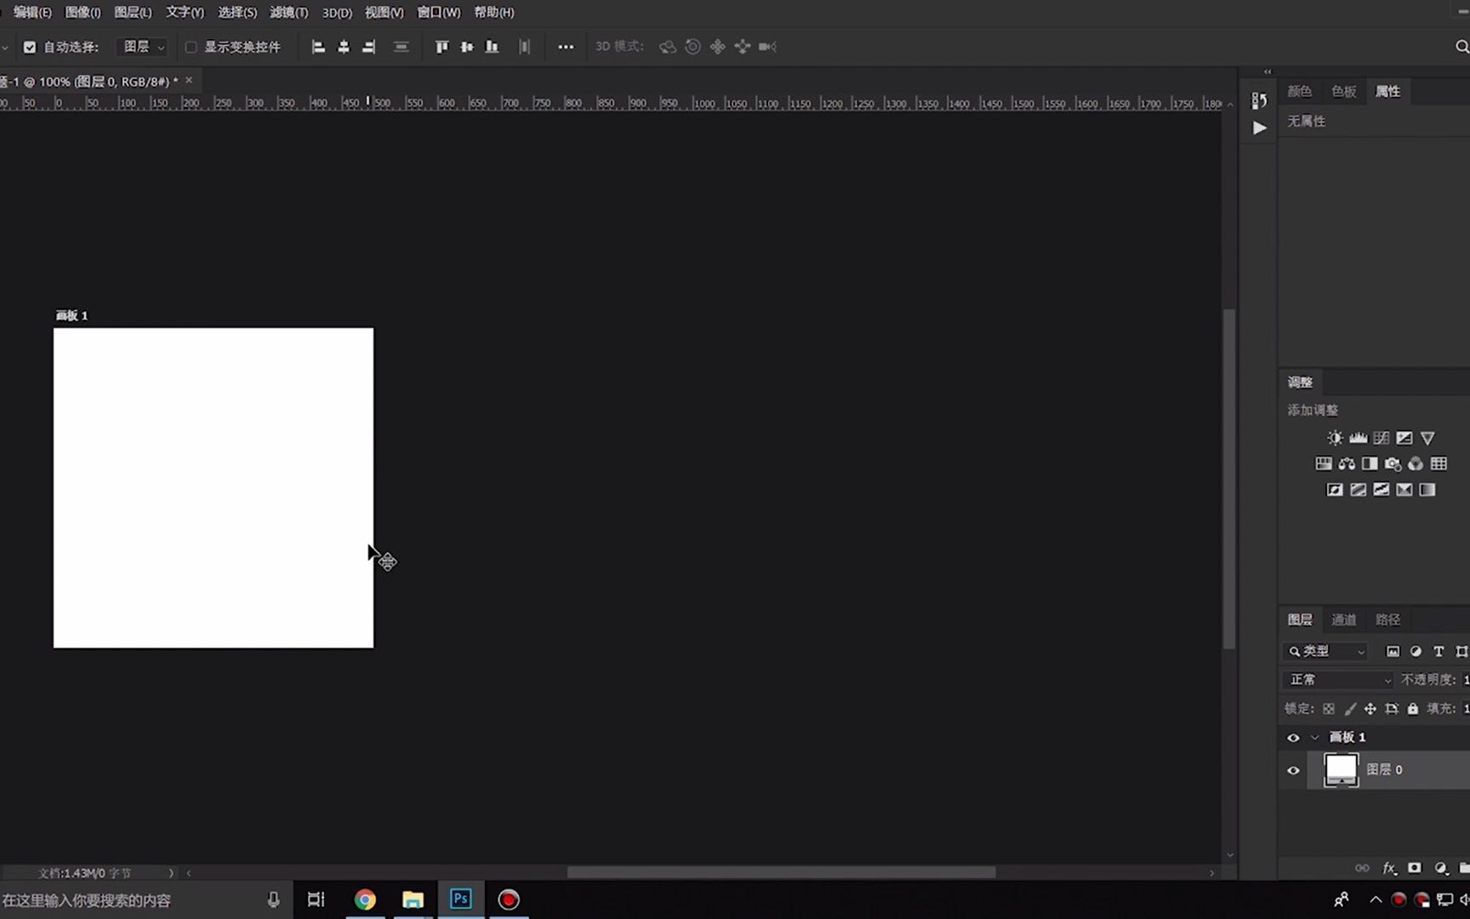Add a Gradient Map adjustment

click(x=1427, y=489)
